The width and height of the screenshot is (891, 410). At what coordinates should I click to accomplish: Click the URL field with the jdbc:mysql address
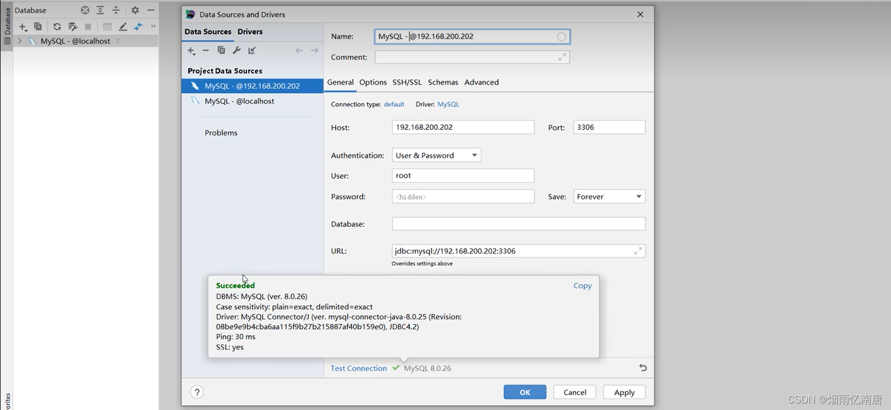tap(519, 251)
